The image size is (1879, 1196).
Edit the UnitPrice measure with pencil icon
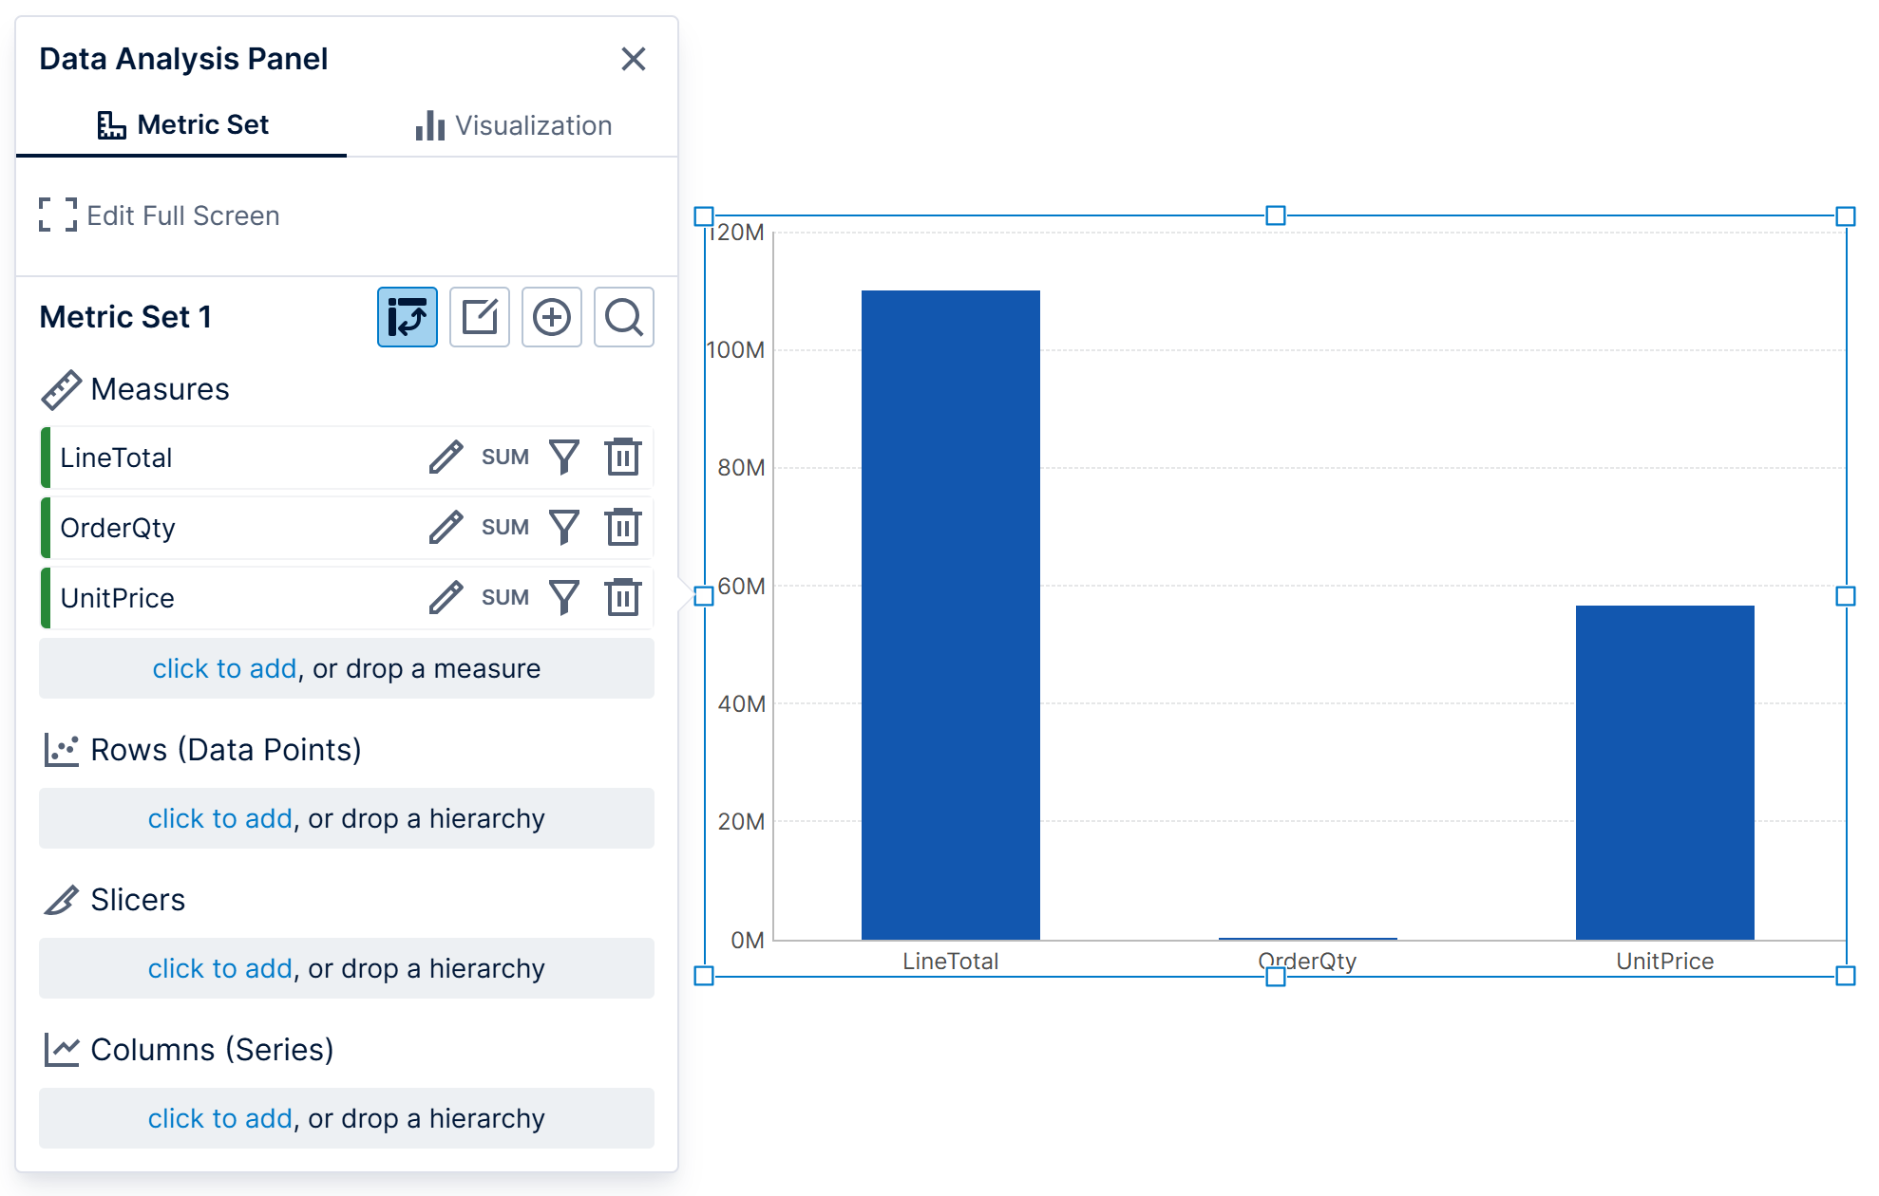tap(446, 598)
